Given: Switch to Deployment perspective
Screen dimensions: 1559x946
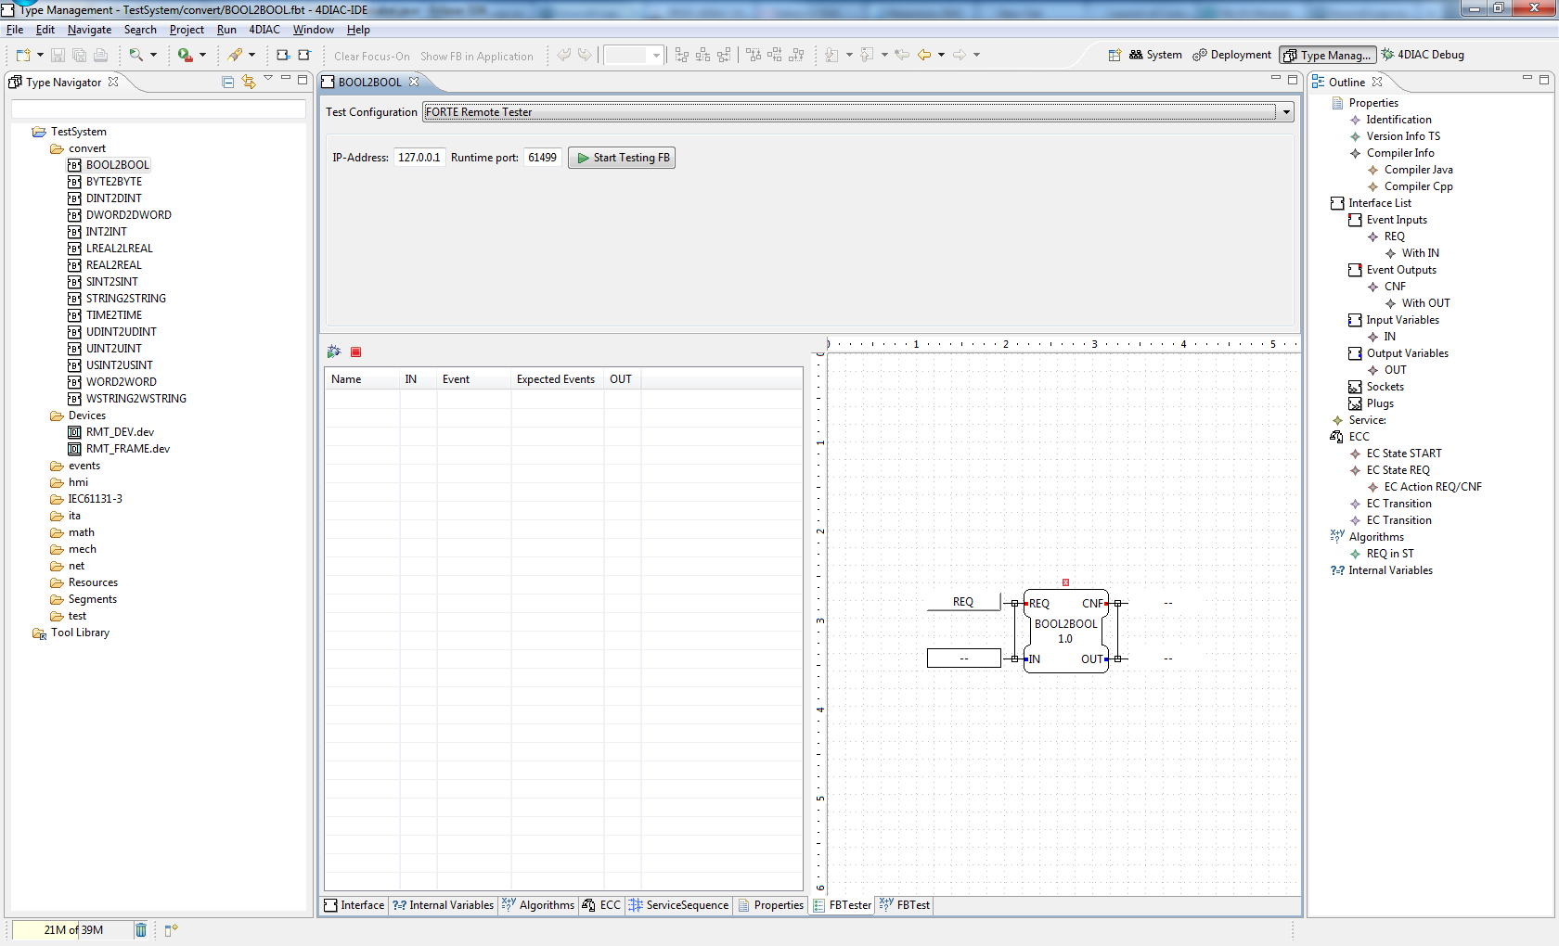Looking at the screenshot, I should 1232,55.
